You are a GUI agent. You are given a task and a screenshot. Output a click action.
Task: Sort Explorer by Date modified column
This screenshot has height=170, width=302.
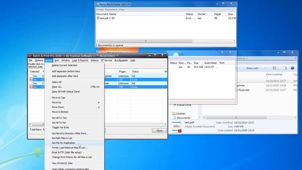tap(274, 75)
